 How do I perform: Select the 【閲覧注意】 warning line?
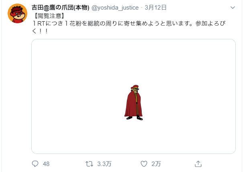point(49,16)
